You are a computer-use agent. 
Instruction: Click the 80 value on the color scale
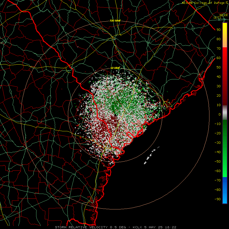tap(219, 39)
